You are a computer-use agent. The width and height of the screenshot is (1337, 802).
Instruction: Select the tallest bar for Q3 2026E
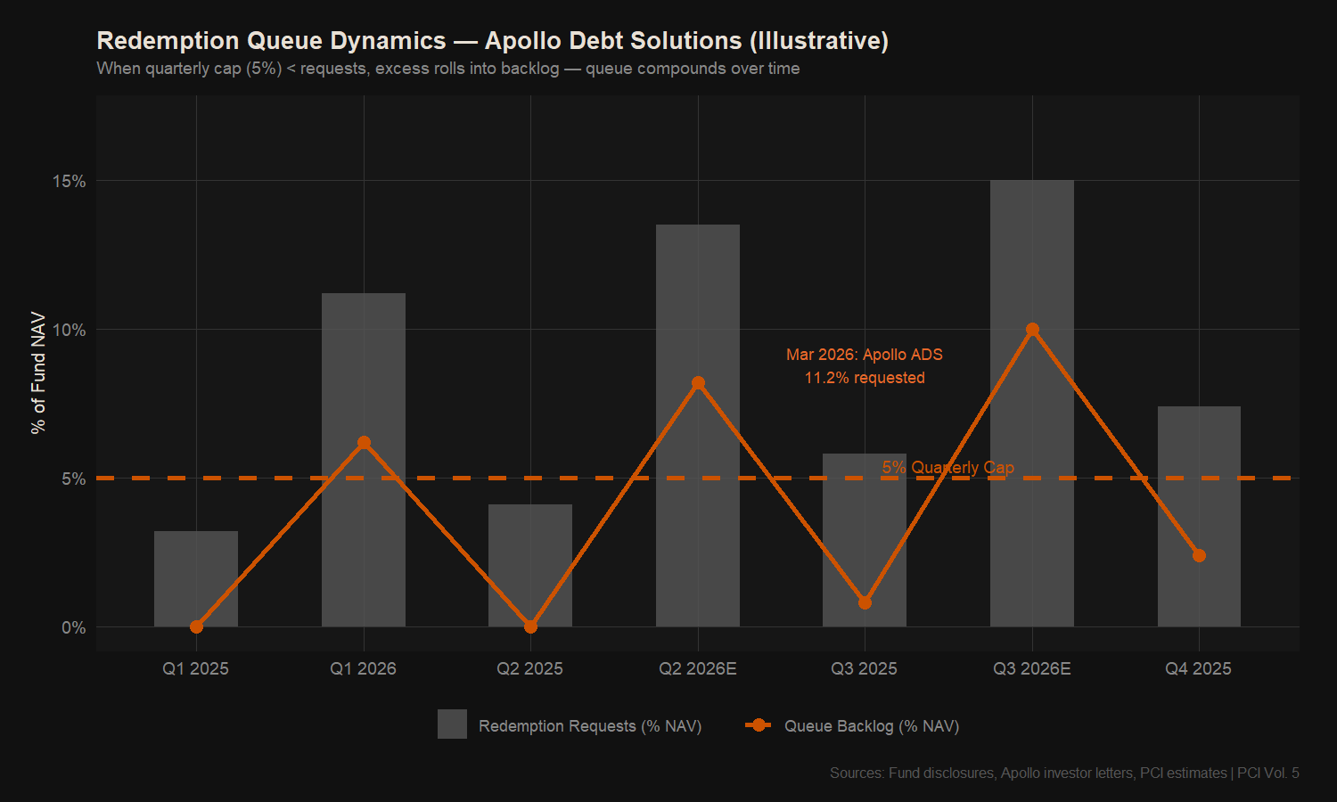pyautogui.click(x=1032, y=250)
